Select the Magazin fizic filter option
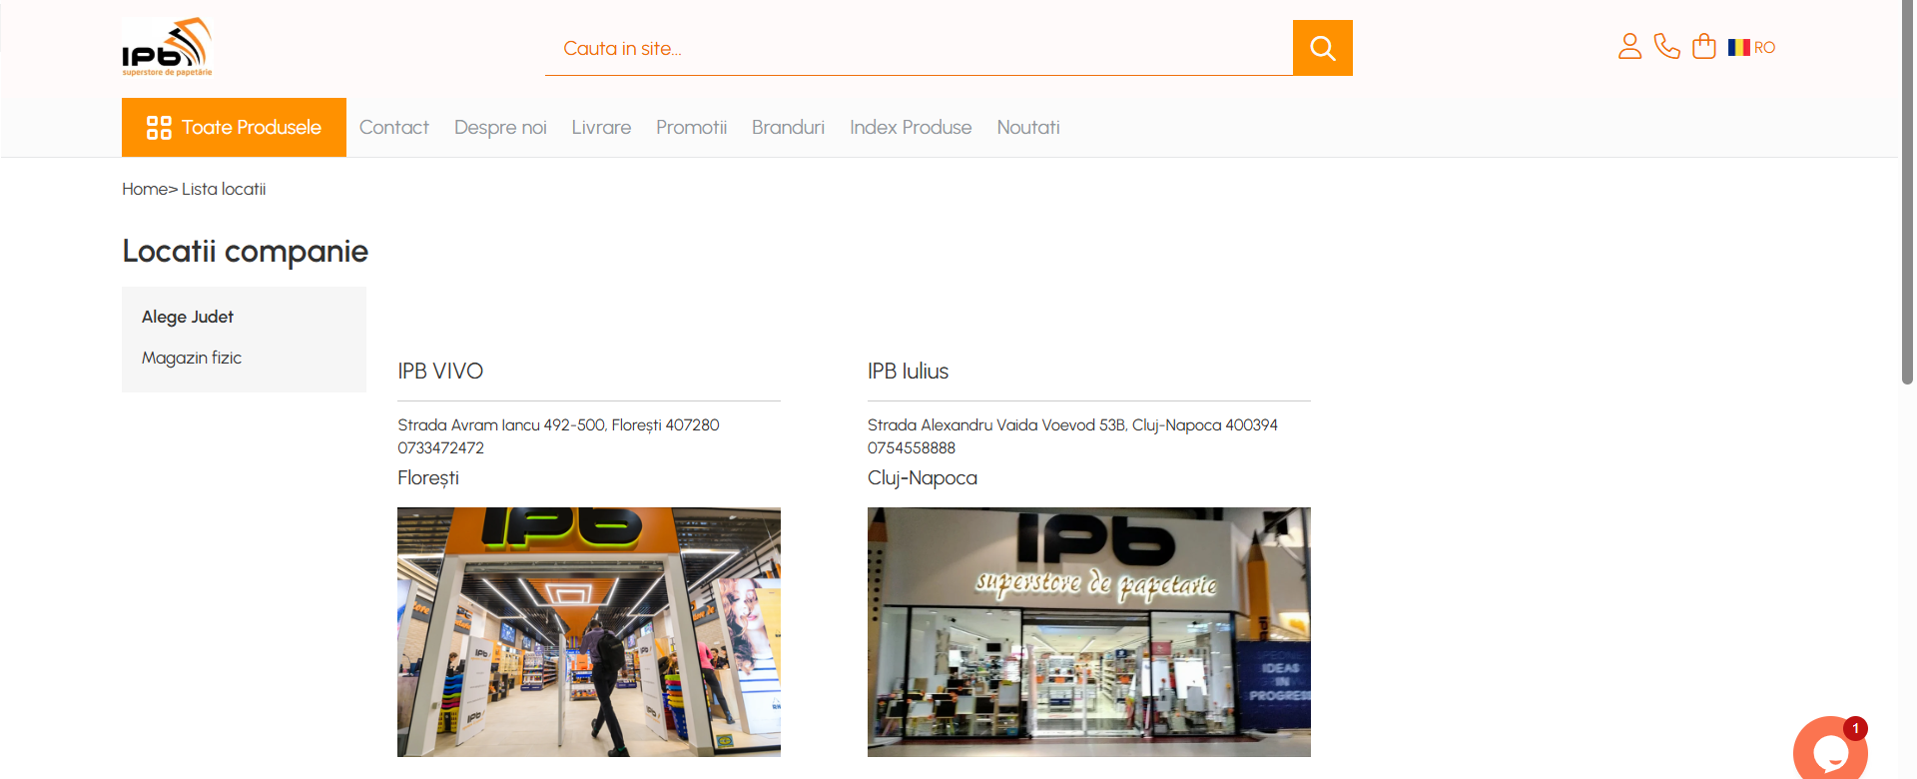This screenshot has height=779, width=1917. [192, 358]
